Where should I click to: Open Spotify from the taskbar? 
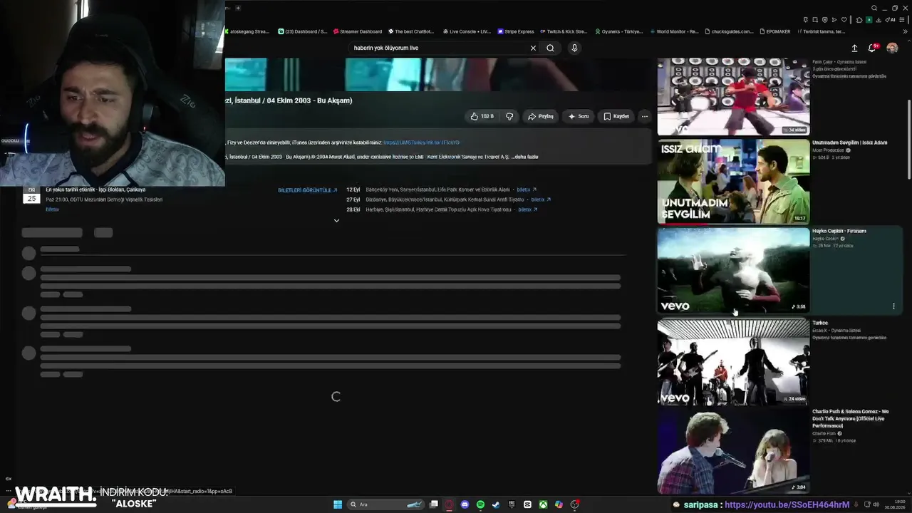pyautogui.click(x=480, y=504)
